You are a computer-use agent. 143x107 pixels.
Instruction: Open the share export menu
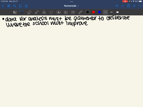point(26,6)
